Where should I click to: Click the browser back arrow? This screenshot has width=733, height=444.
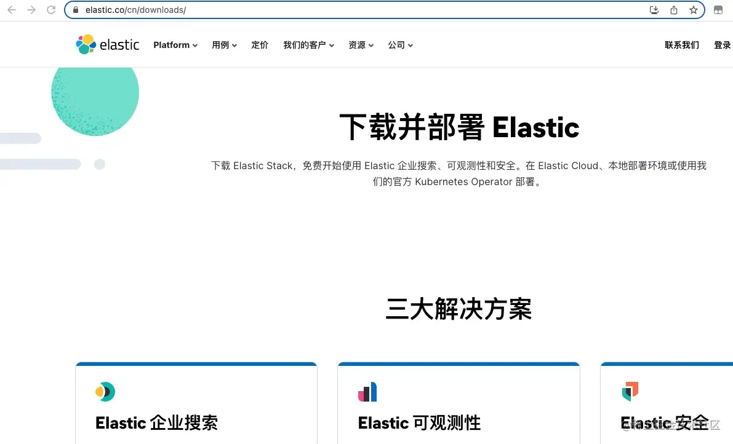point(12,10)
